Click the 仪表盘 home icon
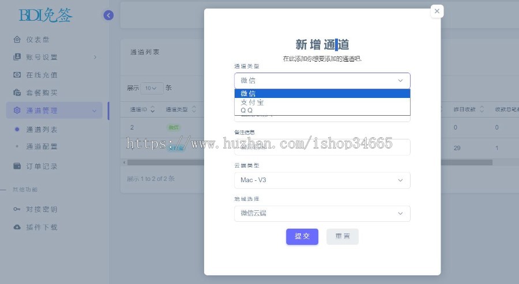 [17, 39]
